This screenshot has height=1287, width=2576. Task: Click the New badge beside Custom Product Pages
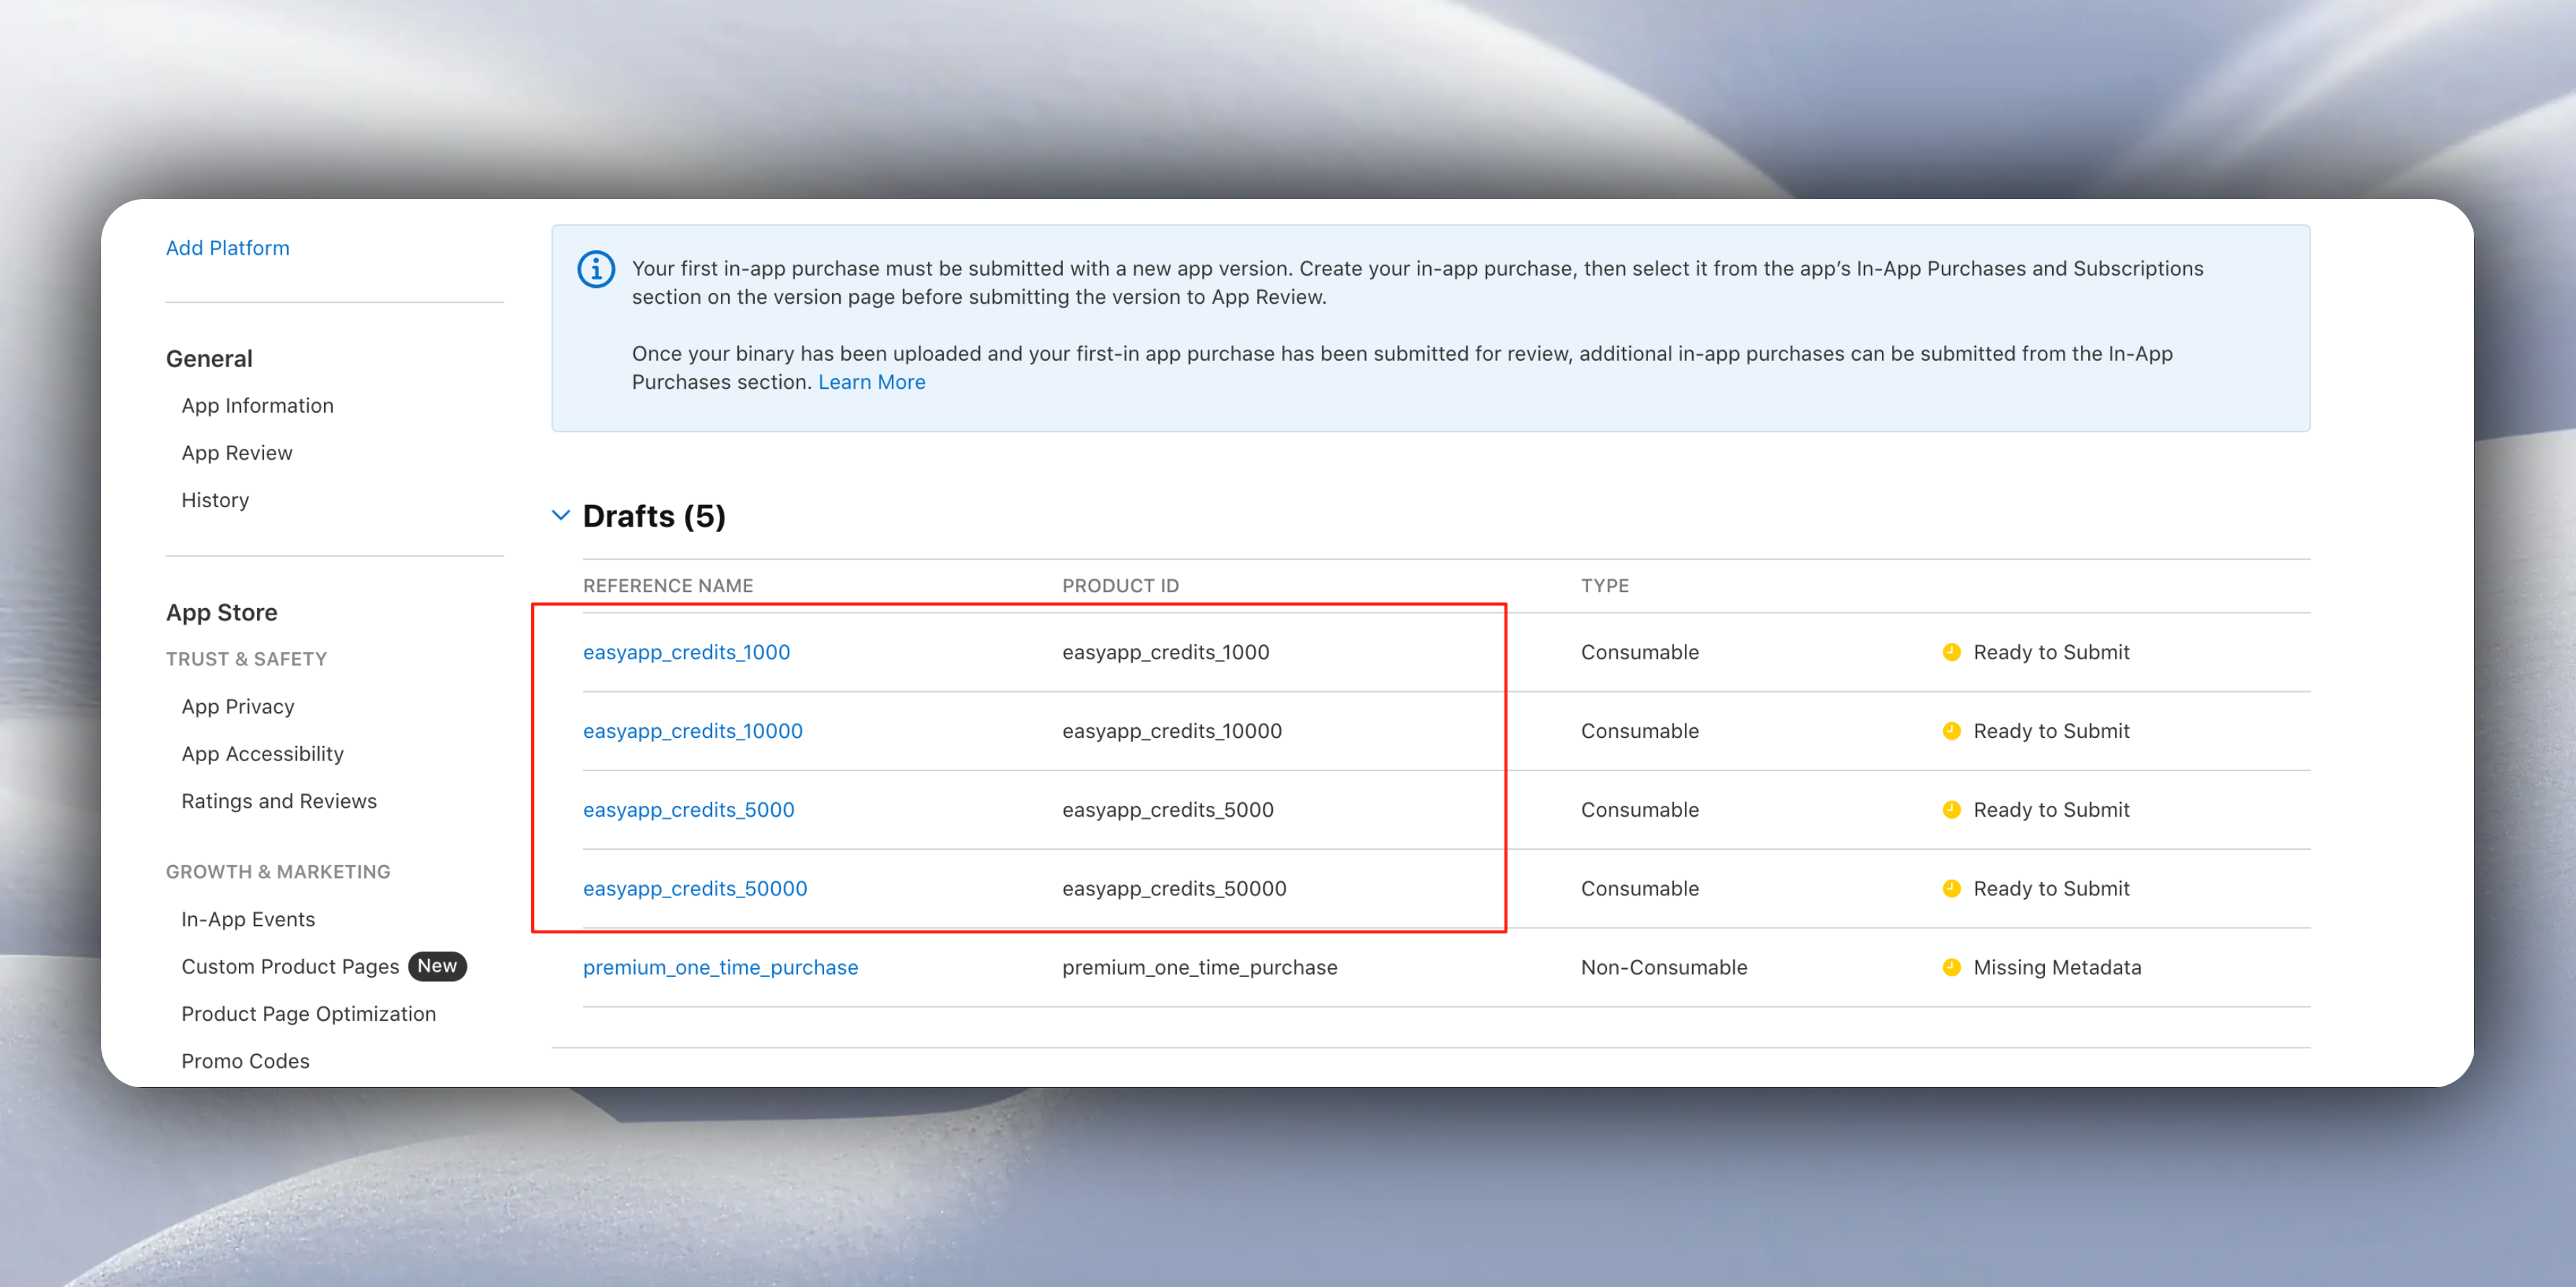tap(437, 966)
